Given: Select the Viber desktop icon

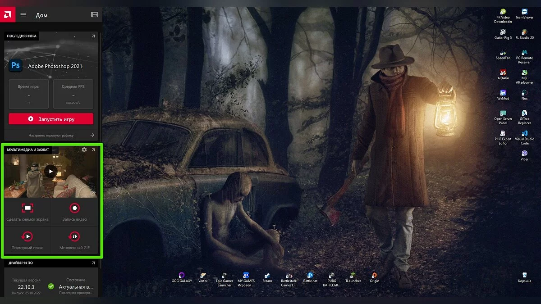Looking at the screenshot, I should (x=524, y=156).
